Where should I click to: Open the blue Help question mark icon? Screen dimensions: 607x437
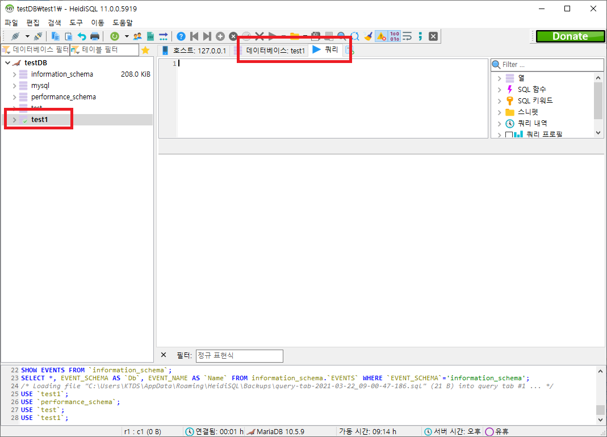pyautogui.click(x=181, y=36)
